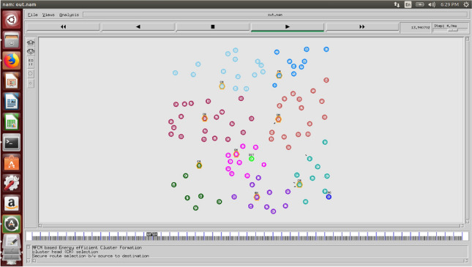Open Firefox from the dock
The height and width of the screenshot is (267, 472).
tap(12, 61)
